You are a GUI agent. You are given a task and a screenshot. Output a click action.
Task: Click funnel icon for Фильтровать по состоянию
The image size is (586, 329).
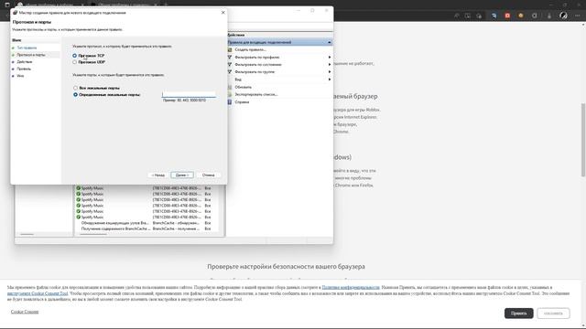click(x=230, y=65)
